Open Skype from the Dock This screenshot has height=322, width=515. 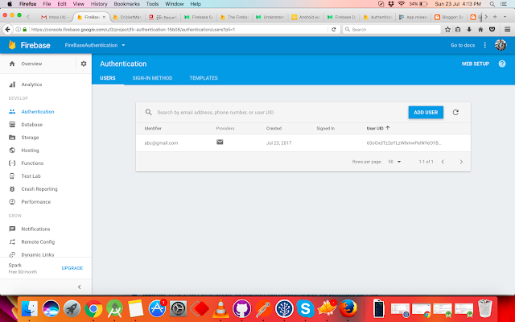(x=306, y=308)
